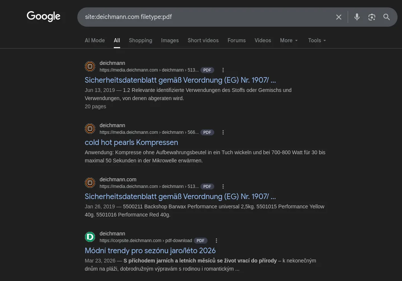402x281 pixels.
Task: Open Sicherheitsdatenblatt result dated Jan 26, 2019
Action: pos(180,196)
